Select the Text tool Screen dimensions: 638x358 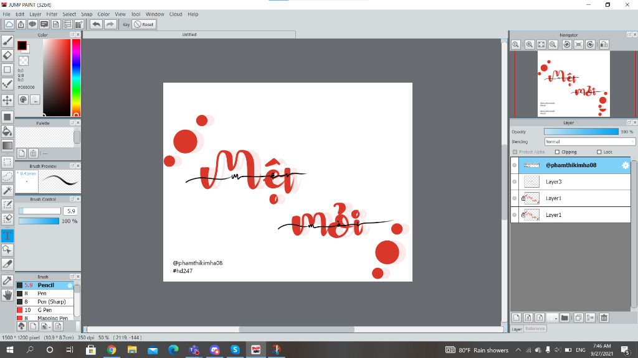(x=7, y=236)
